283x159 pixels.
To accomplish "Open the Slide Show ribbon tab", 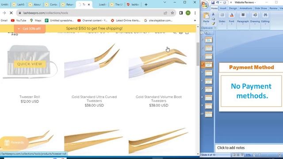I will click(x=260, y=8).
